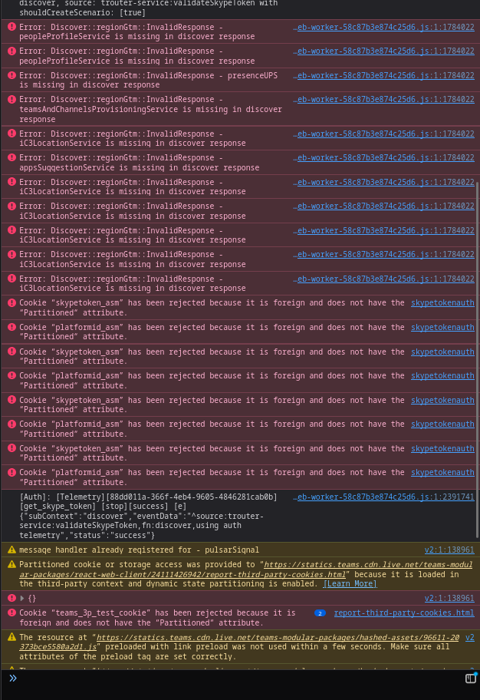Open hashed-assets URL in preload warning

point(239,642)
